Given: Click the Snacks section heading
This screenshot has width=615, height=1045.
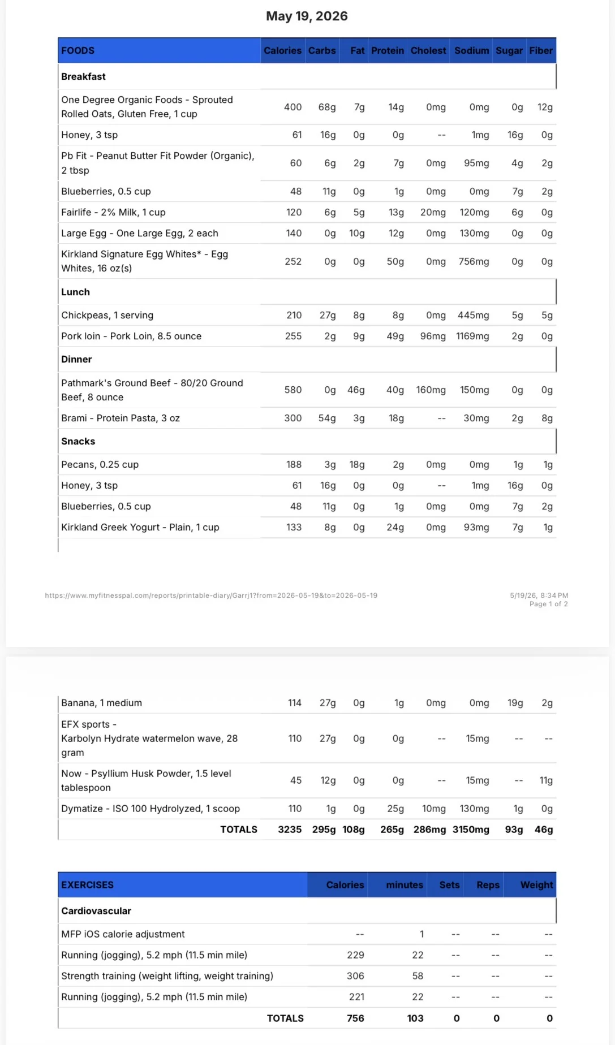Looking at the screenshot, I should [78, 441].
